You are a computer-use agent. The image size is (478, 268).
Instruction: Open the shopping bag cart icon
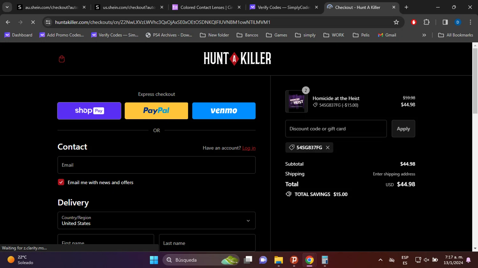click(x=62, y=59)
